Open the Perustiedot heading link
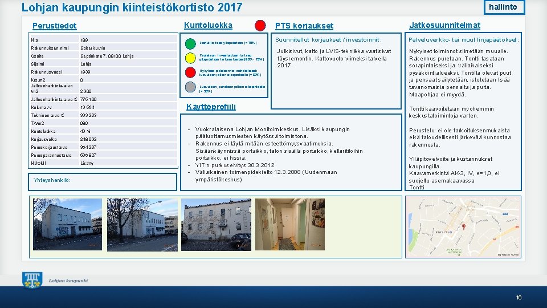This screenshot has height=308, width=547. point(55,26)
